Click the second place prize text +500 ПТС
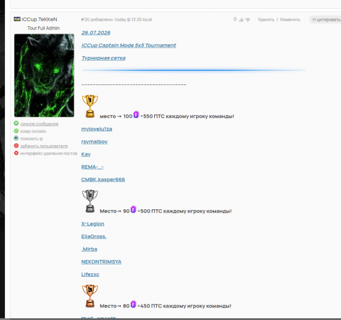Screen dimensions: 341x320 [185, 211]
